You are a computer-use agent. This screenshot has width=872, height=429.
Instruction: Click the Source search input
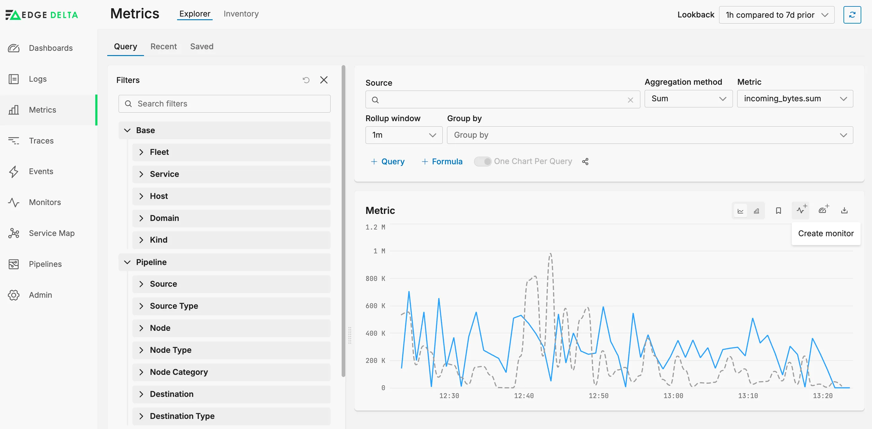[503, 100]
